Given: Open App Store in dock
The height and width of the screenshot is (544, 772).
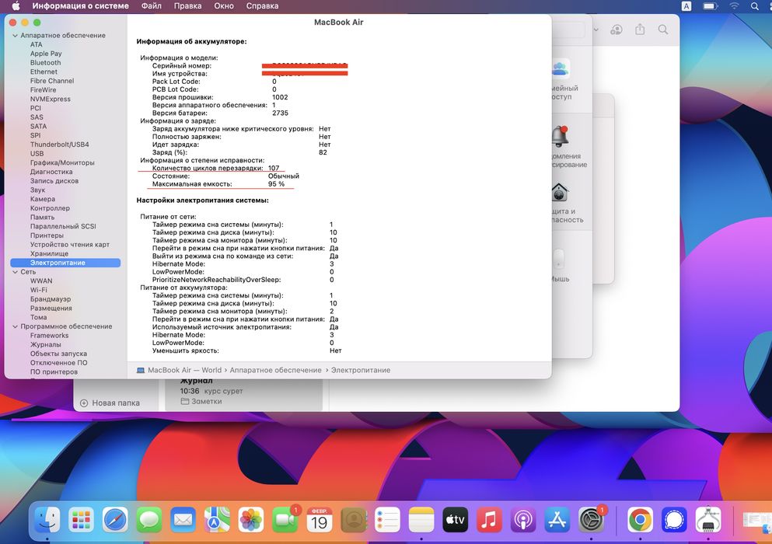Looking at the screenshot, I should [x=557, y=519].
